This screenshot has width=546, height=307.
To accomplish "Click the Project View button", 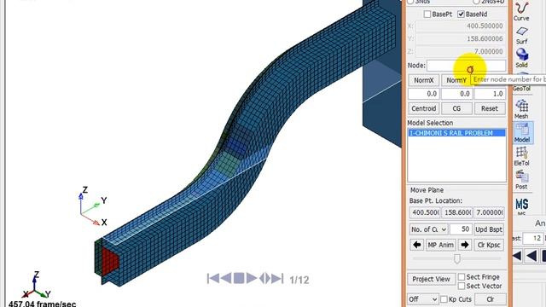I will tap(431, 279).
